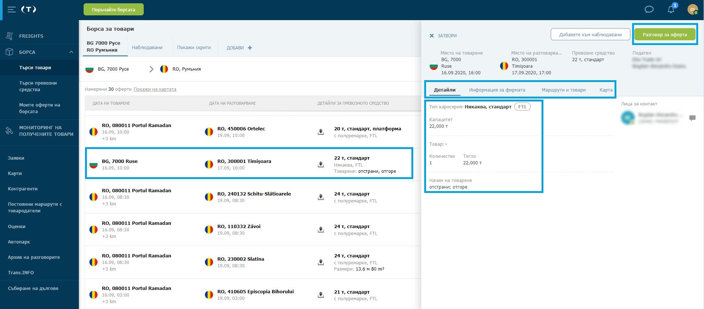Image resolution: width=704 pixels, height=309 pixels.
Task: Open the hamburger menu icon
Action: [x=12, y=10]
